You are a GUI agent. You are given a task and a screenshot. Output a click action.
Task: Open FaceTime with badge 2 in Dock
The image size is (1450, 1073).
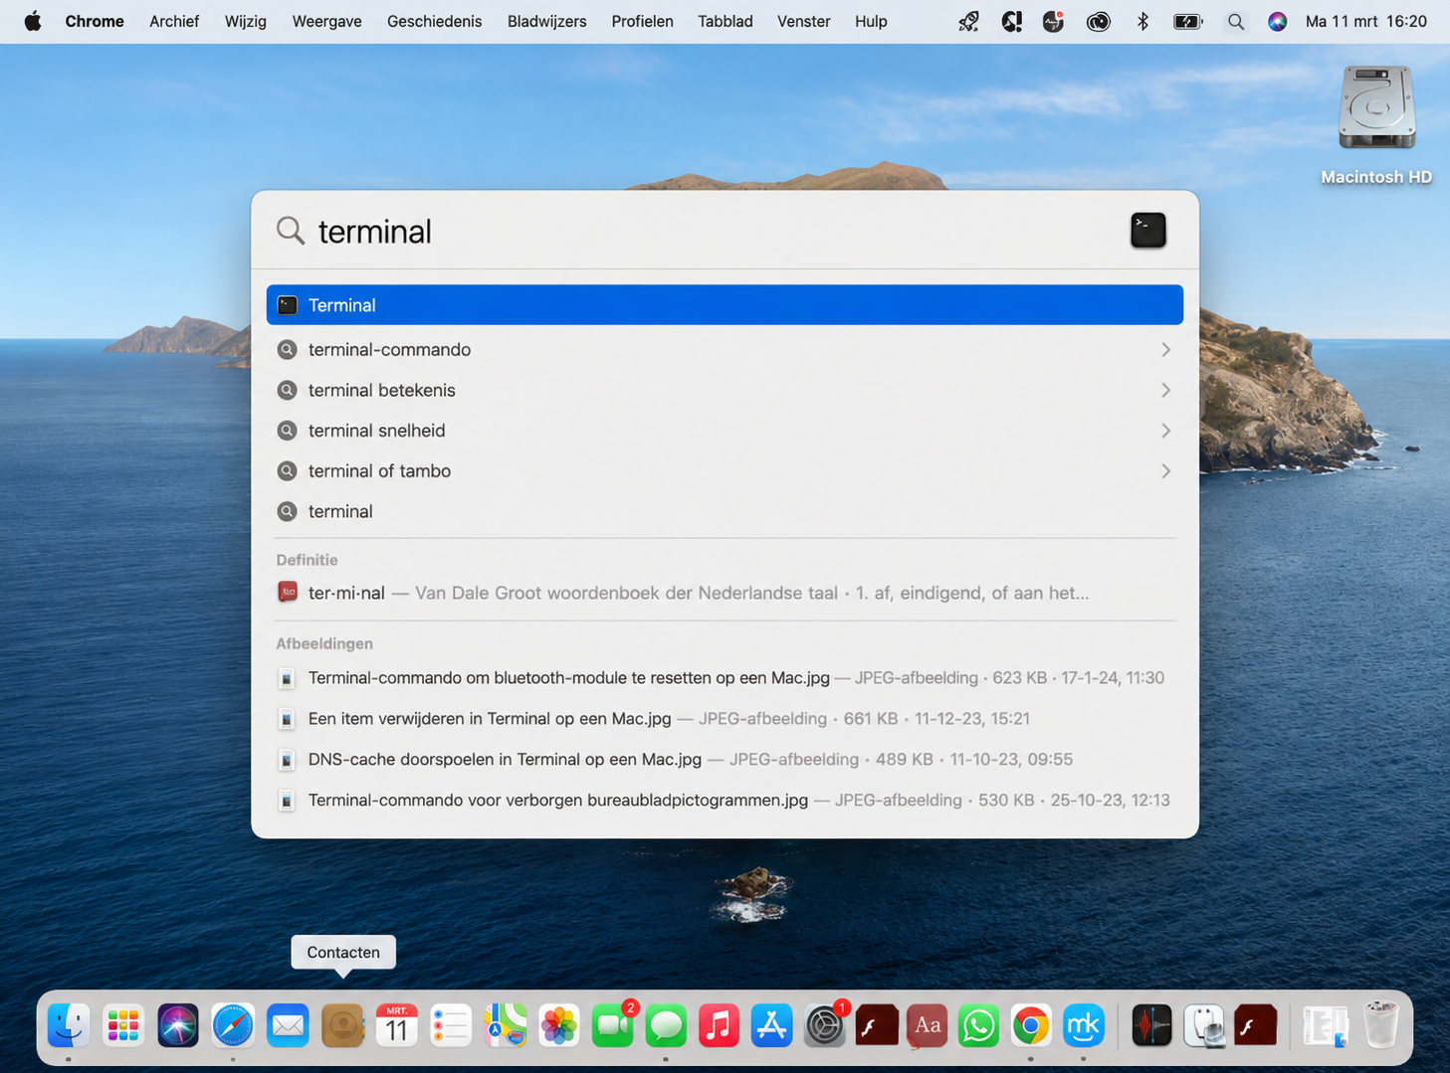pos(613,1025)
